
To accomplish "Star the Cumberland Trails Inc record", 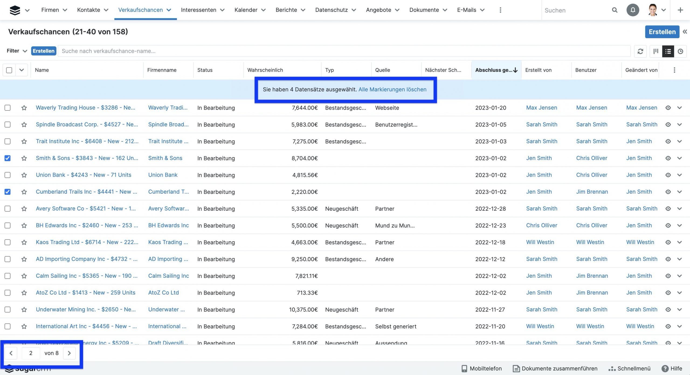I will 24,192.
